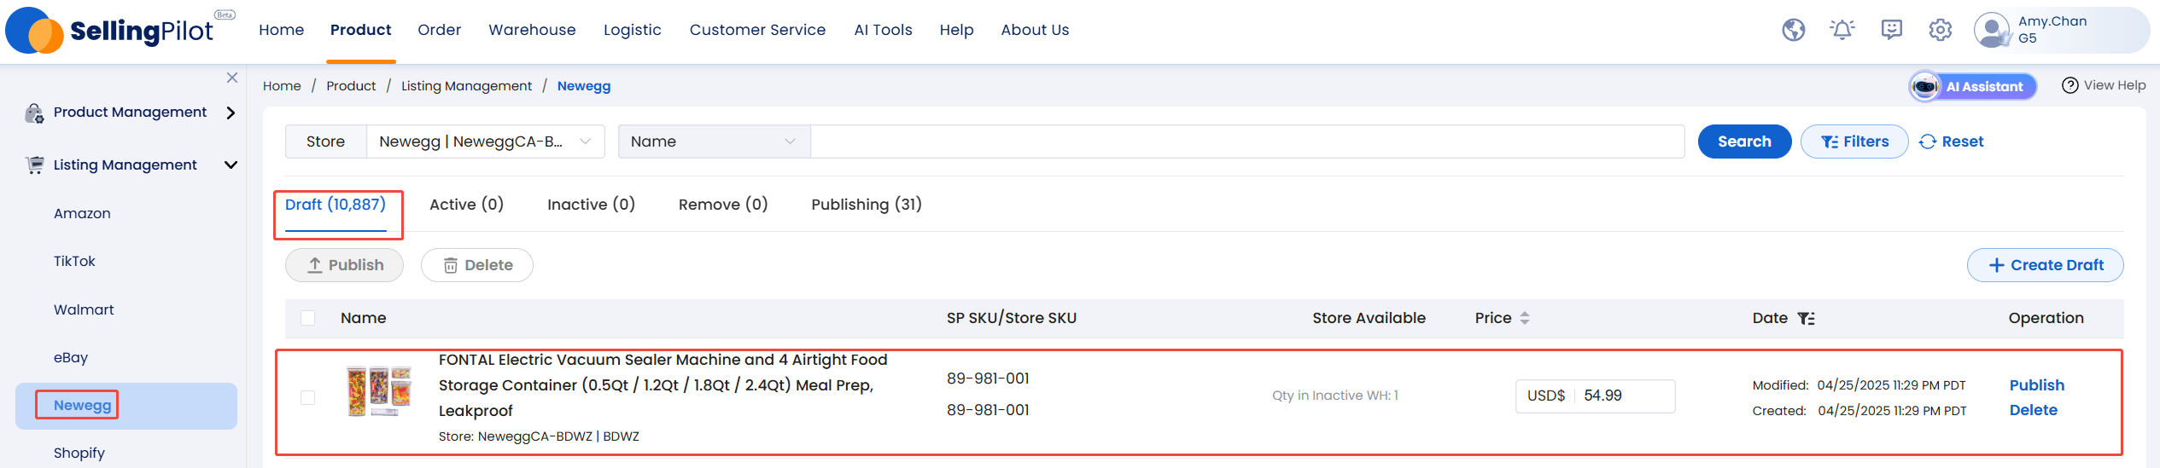Switch to the Remove (0) tab
Image resolution: width=2160 pixels, height=468 pixels.
pyautogui.click(x=723, y=205)
